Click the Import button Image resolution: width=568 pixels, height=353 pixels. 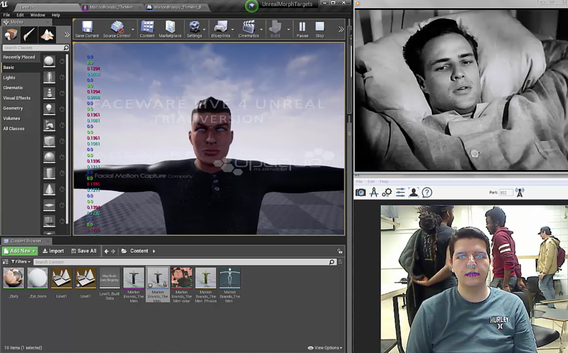[53, 251]
